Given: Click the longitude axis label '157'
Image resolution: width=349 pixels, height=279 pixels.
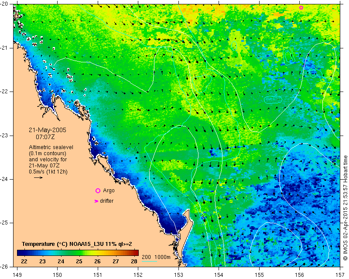Looking at the screenshot, I should (x=340, y=275).
